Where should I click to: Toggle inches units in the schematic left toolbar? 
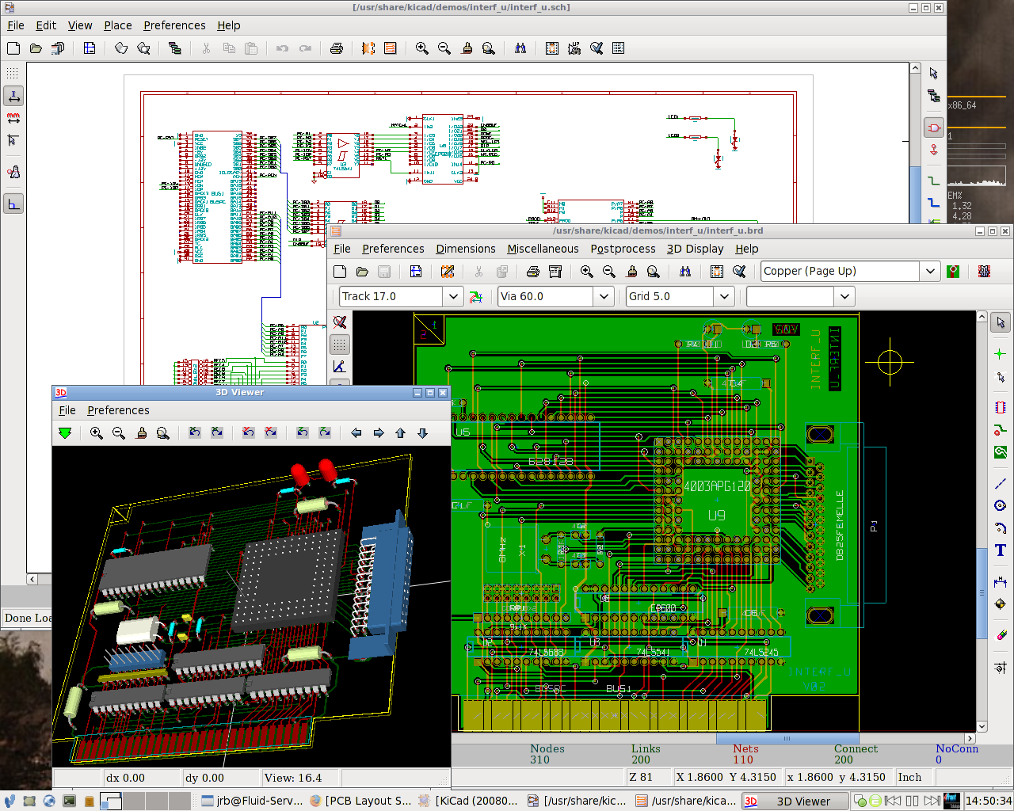click(13, 96)
